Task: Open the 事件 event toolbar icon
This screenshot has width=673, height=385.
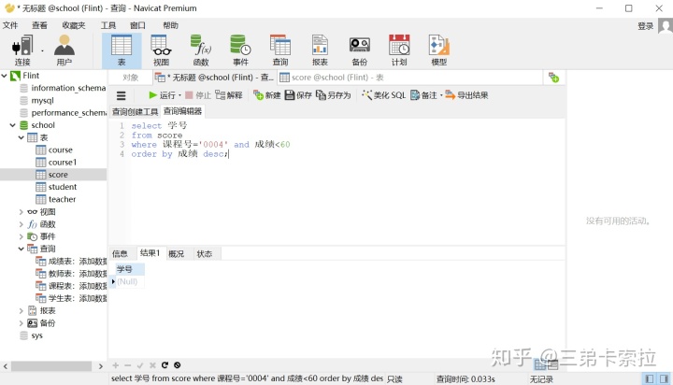Action: pyautogui.click(x=240, y=50)
